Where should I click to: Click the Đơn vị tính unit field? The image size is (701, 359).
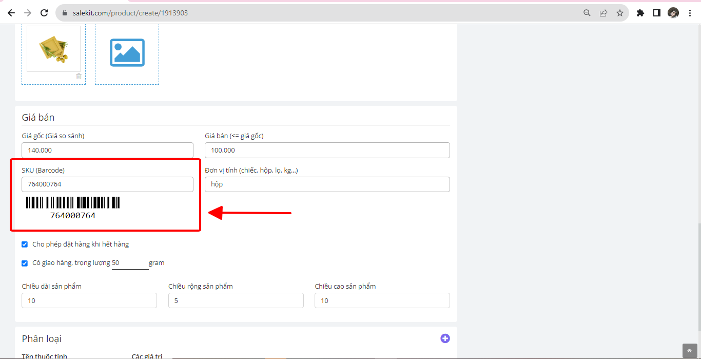(x=327, y=184)
